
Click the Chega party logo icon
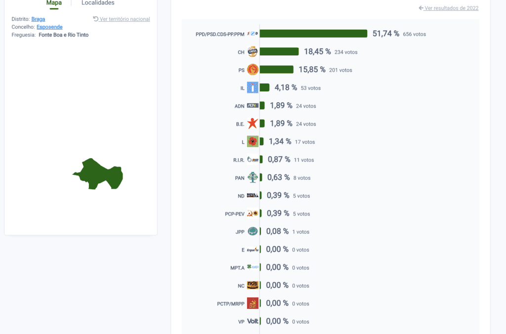253,52
